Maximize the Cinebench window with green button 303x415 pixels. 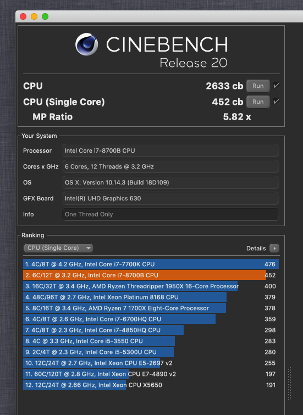[45, 16]
